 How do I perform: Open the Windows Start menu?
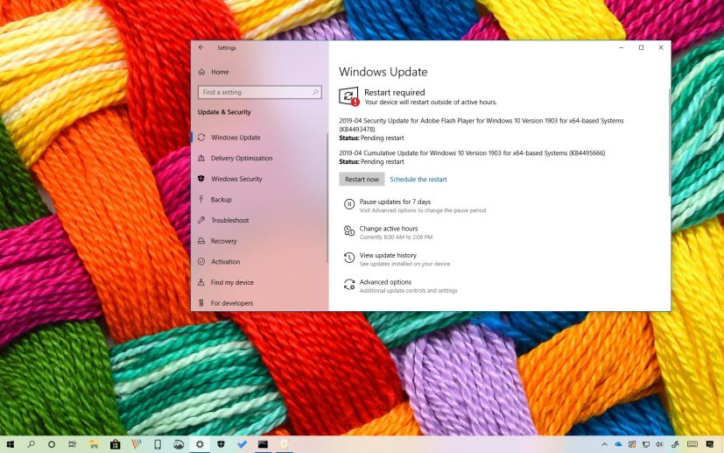point(10,444)
